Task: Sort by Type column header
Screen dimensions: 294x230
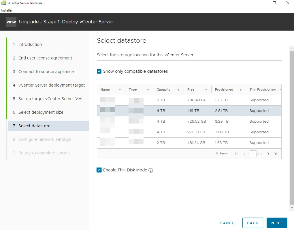Action: tap(133, 89)
